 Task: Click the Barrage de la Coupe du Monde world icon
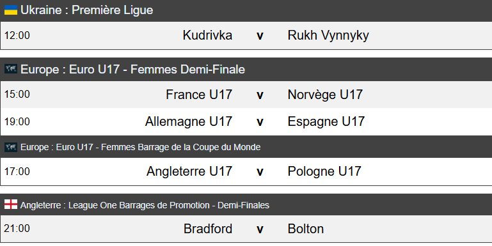tap(11, 147)
